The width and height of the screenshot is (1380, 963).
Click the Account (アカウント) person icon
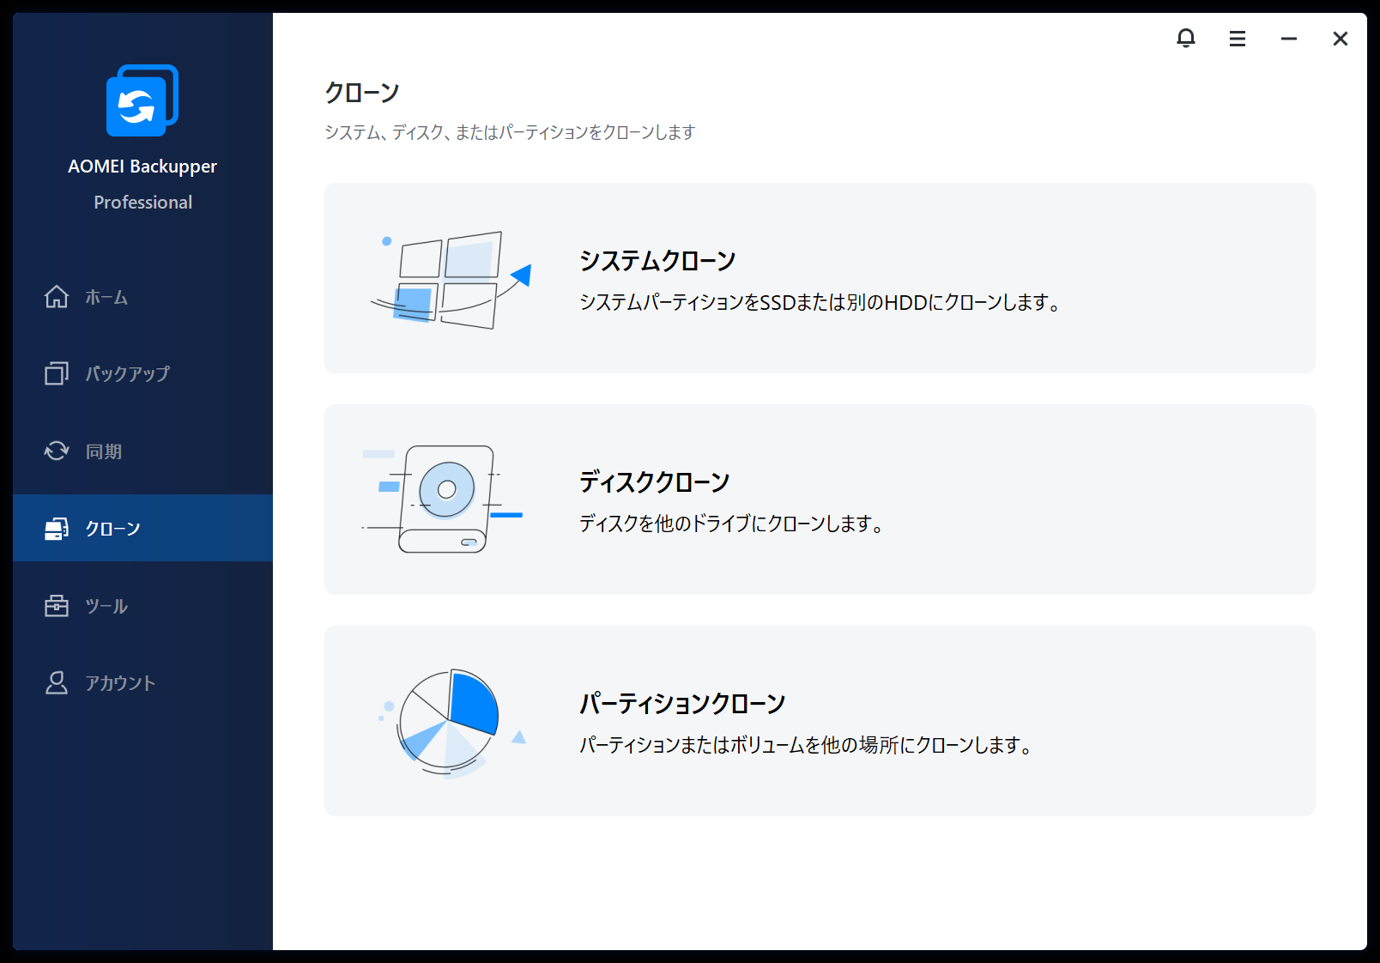click(x=57, y=683)
